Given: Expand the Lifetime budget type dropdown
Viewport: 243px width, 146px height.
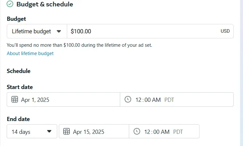Looking at the screenshot, I should click(x=37, y=31).
